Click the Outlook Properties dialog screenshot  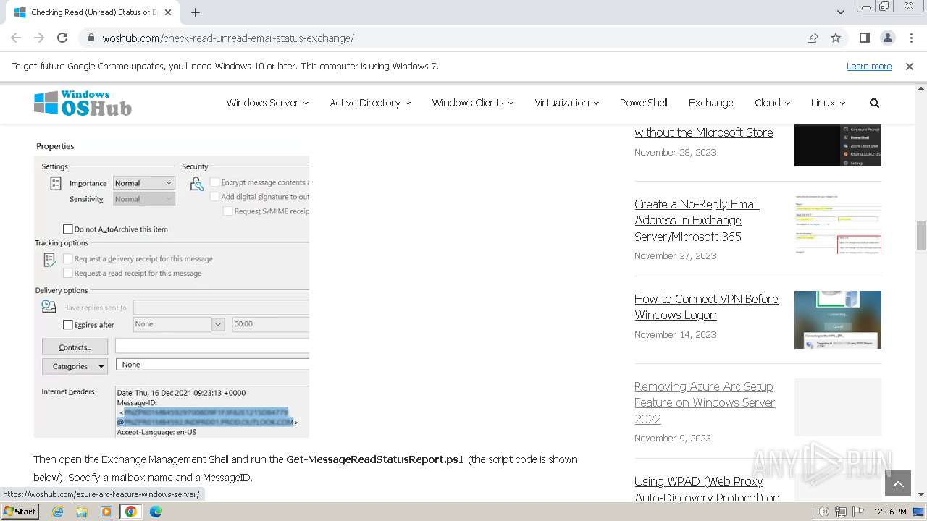(172, 288)
